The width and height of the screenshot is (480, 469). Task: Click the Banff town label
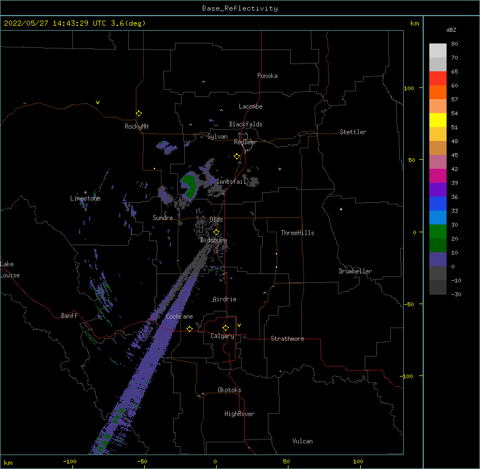(69, 316)
